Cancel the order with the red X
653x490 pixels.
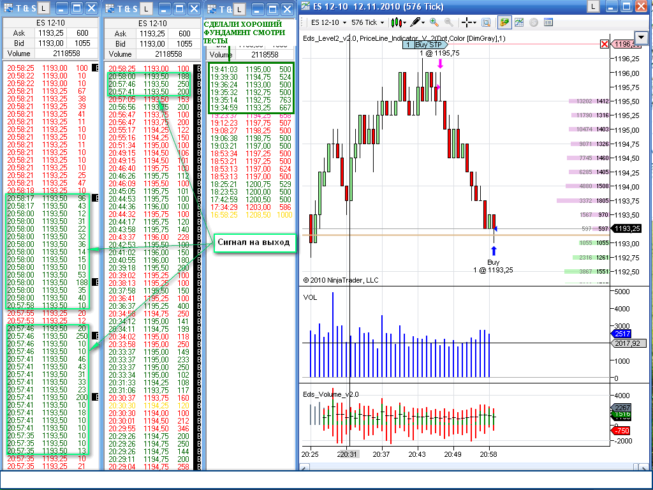(x=604, y=44)
